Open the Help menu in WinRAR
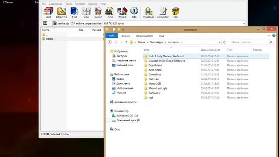279x157 pixels. point(103,4)
